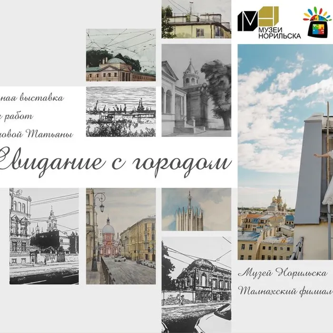Select the white spired tower watercolor

[196, 209]
